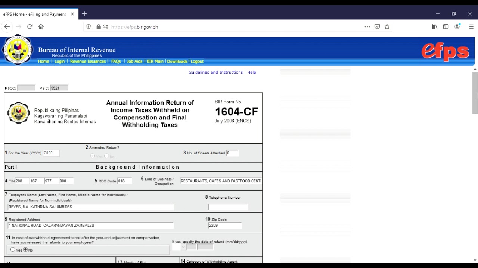Click the page vertical scrollbar thumb
The image size is (478, 268).
pos(475,93)
